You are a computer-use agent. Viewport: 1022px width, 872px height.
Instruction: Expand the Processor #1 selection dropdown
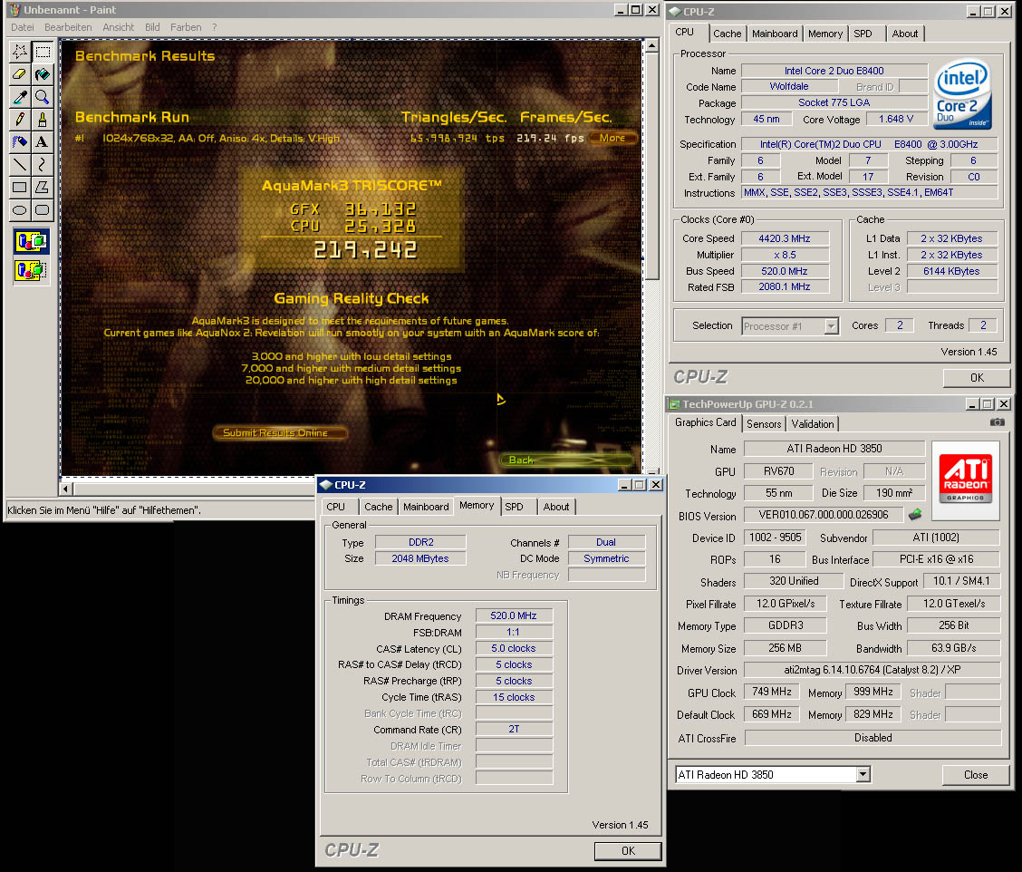831,326
